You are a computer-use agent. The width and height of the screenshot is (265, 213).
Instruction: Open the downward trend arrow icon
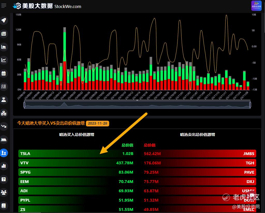point(4,126)
